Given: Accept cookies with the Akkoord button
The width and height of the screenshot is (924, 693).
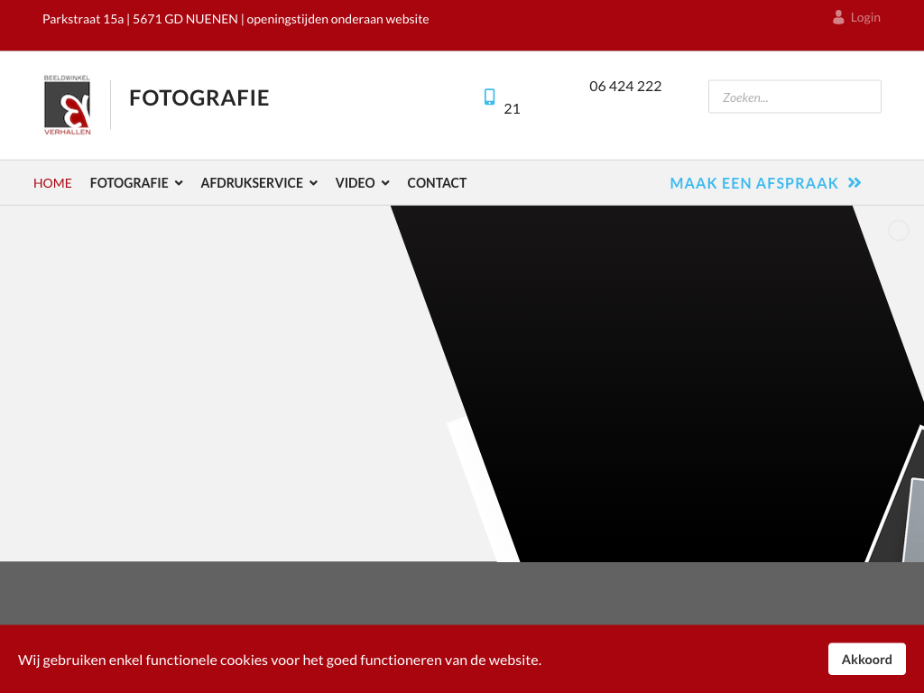Looking at the screenshot, I should tap(866, 660).
